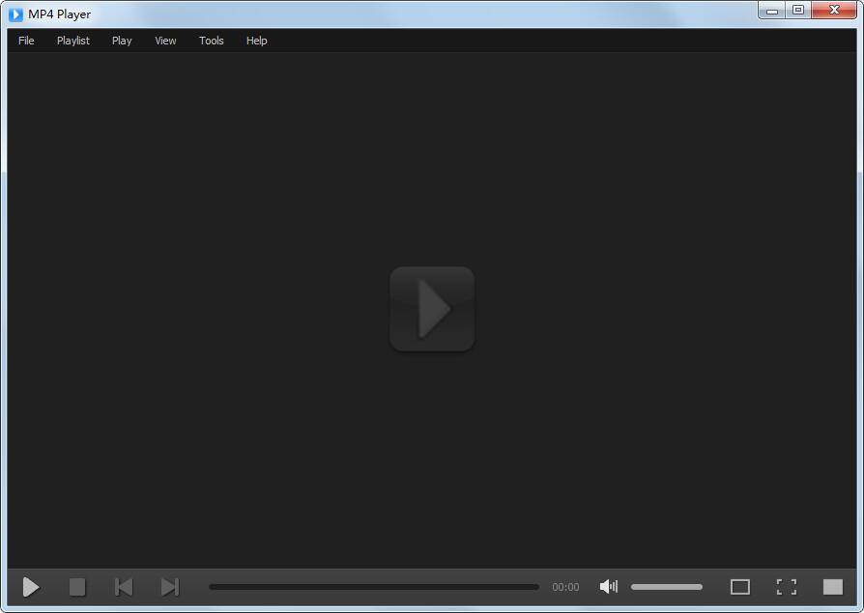Image resolution: width=864 pixels, height=613 pixels.
Task: Click the aspect ratio rectangle icon
Action: [x=740, y=587]
